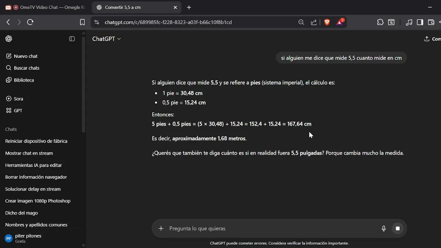
Task: Click the sentence starting 'Si alguien dice que mide'
Action: click(243, 83)
